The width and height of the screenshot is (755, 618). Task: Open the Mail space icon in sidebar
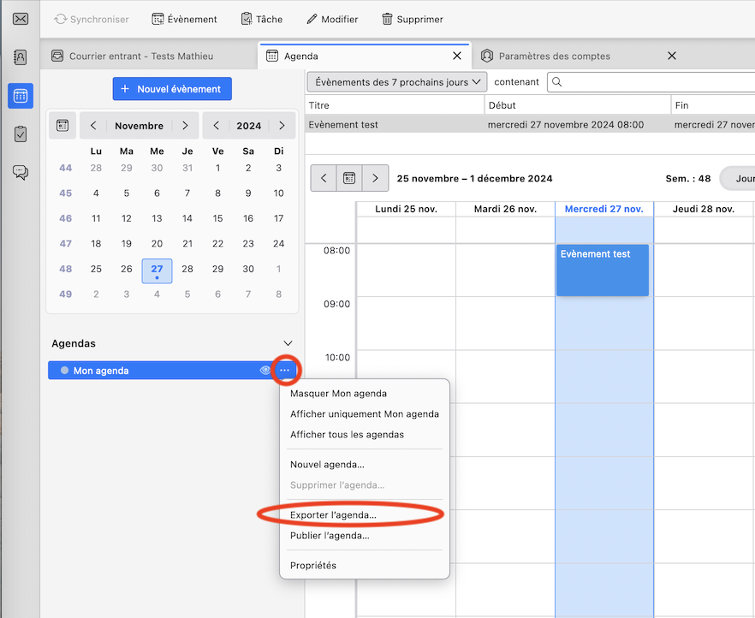[x=21, y=19]
